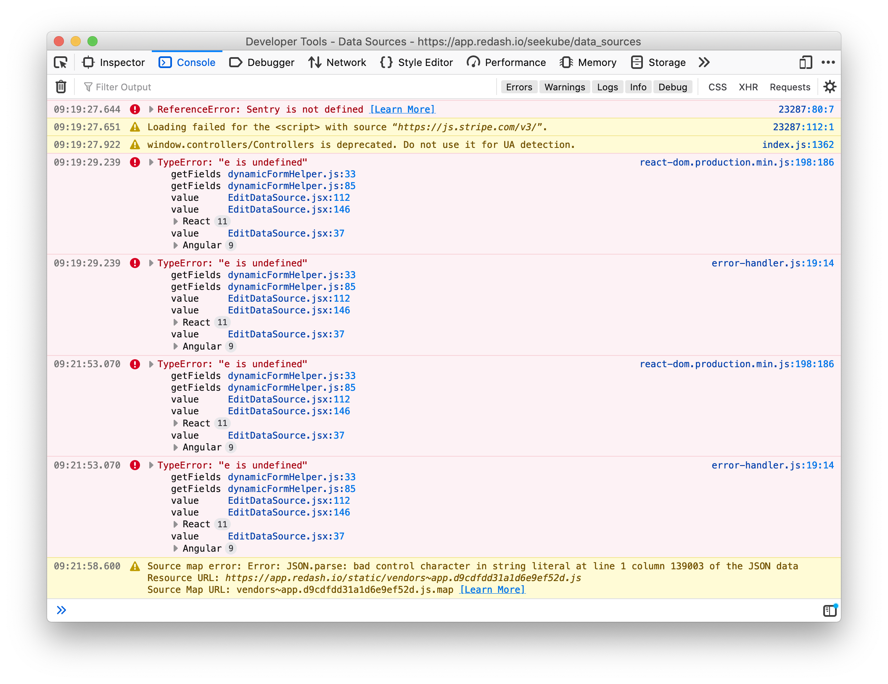Toggle the Errors filter
Screen dimensions: 888x684
point(519,87)
